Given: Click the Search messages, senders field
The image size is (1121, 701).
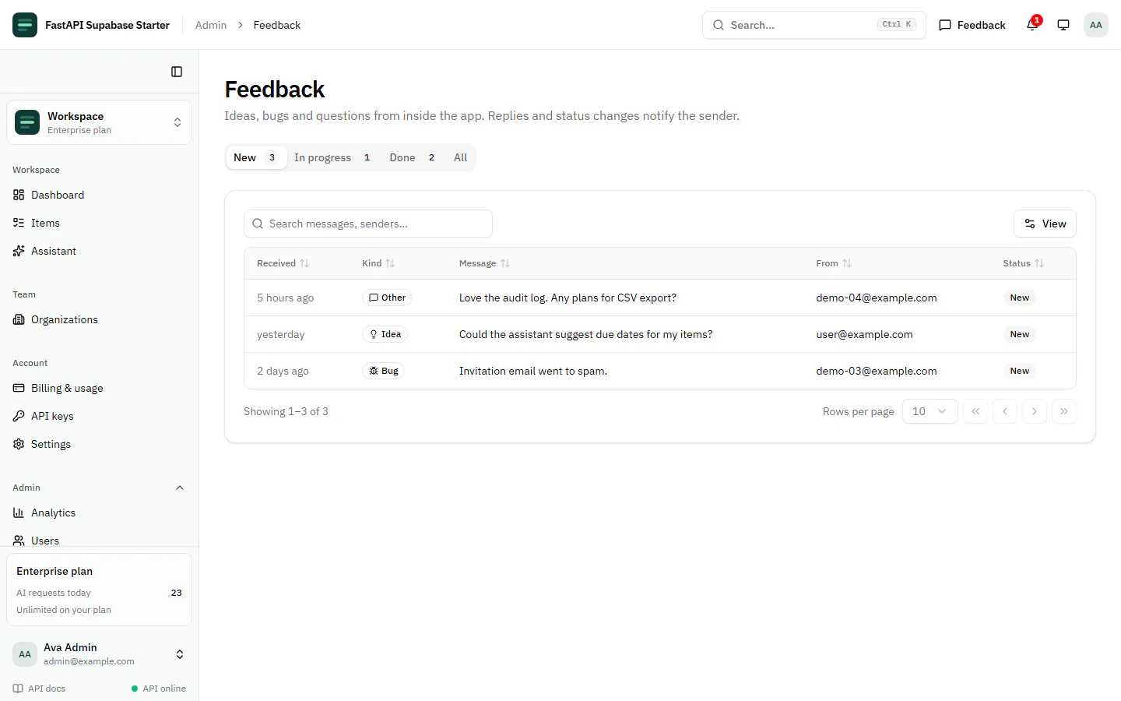Looking at the screenshot, I should (368, 224).
